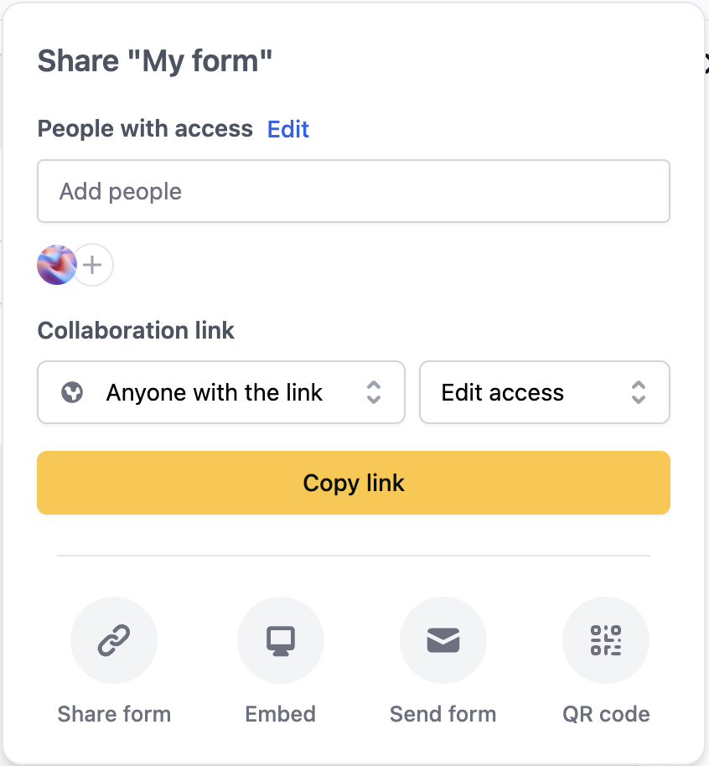The image size is (709, 766).
Task: Select the Share form text label
Action: [x=114, y=714]
